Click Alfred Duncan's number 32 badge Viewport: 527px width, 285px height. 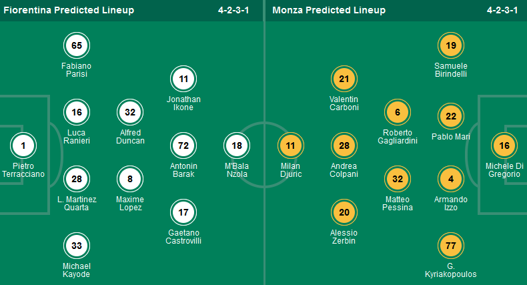pyautogui.click(x=130, y=113)
